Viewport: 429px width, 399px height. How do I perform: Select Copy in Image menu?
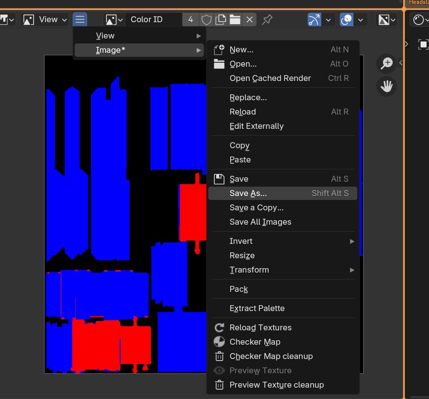283,145
